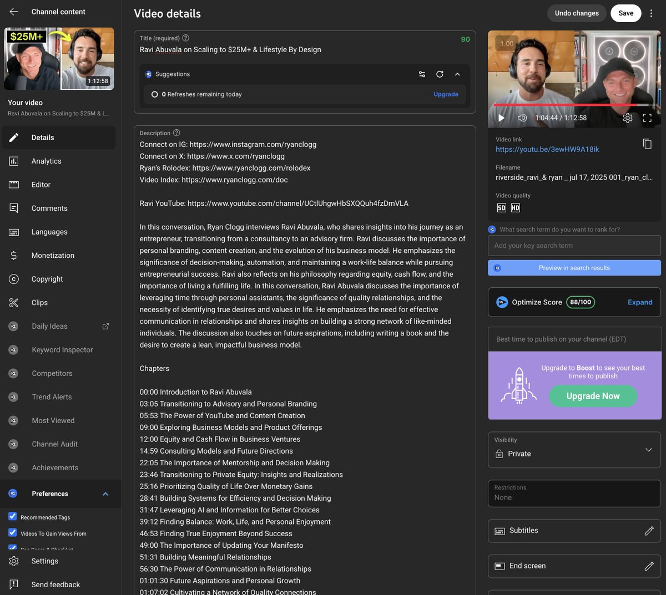666x595 pixels.
Task: Collapse the Suggestions panel
Action: [457, 74]
